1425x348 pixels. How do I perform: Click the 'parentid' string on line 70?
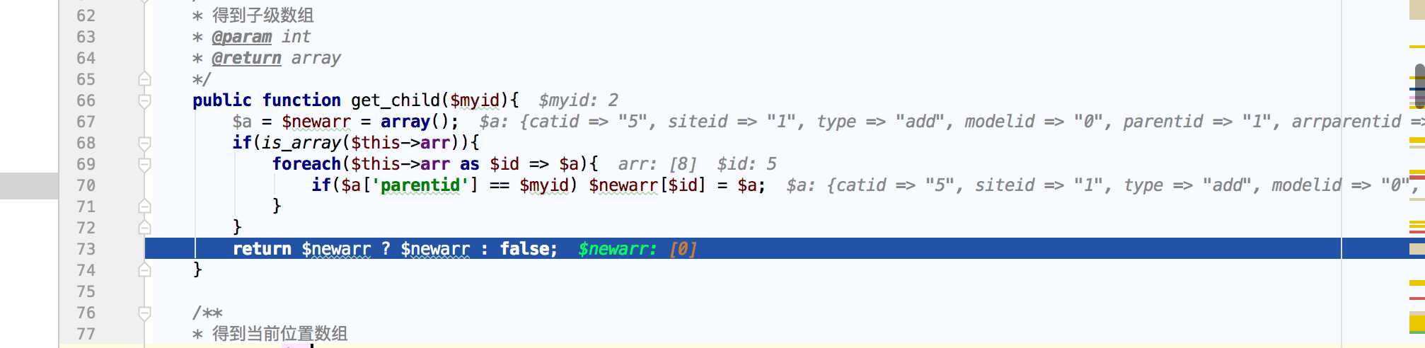[420, 185]
